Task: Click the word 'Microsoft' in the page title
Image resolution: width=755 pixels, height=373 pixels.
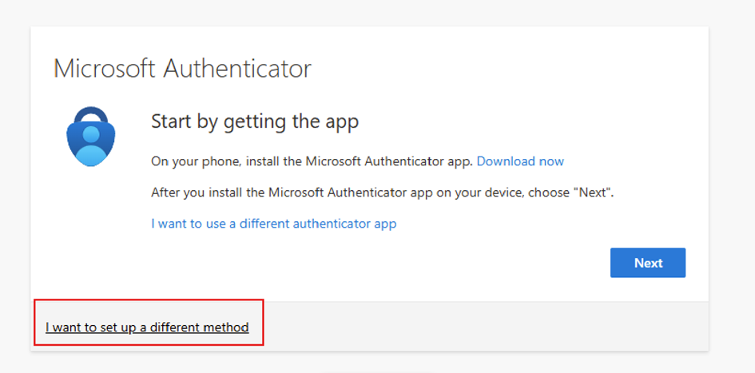Action: tap(105, 69)
